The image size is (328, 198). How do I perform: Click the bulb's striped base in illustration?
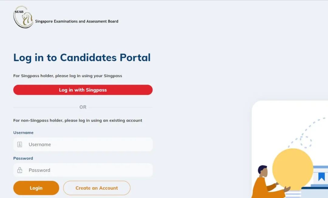tap(293, 194)
